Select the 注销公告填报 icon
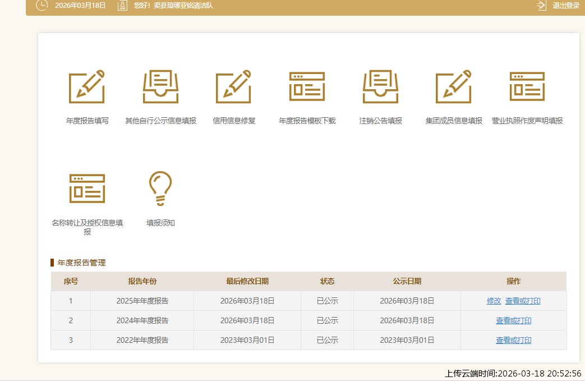 pos(380,87)
